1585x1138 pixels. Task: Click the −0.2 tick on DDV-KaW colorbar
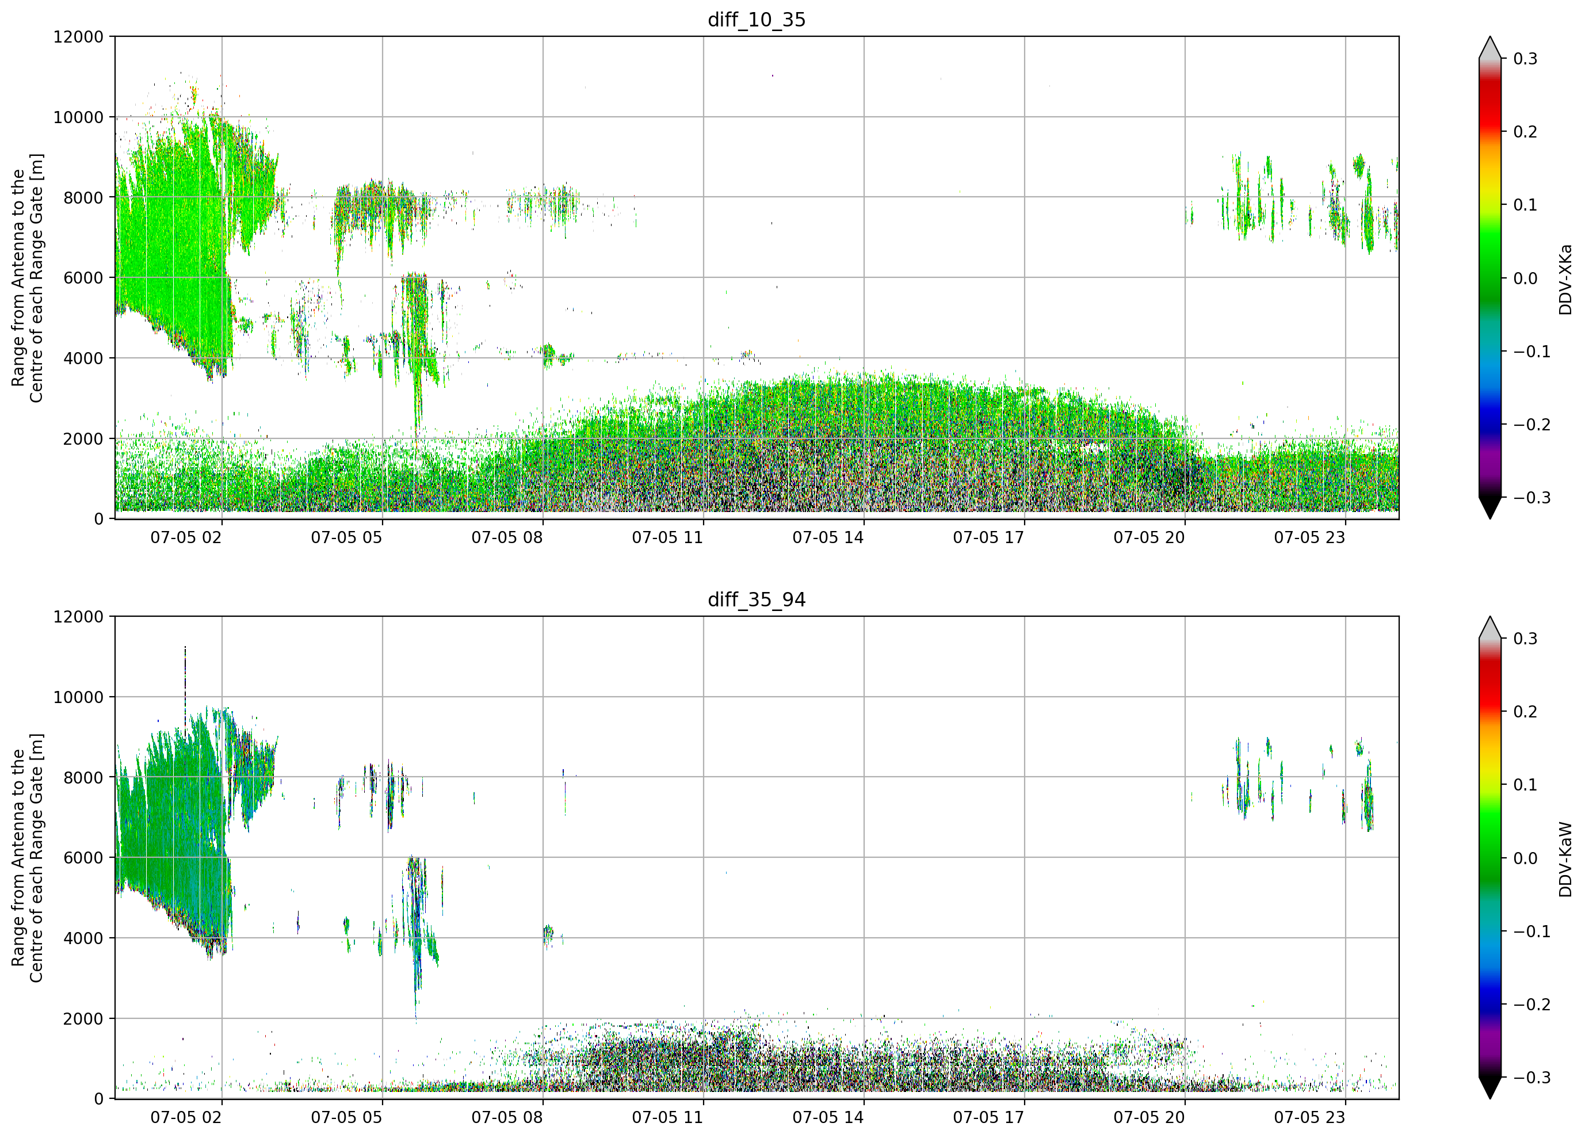1532,1005
